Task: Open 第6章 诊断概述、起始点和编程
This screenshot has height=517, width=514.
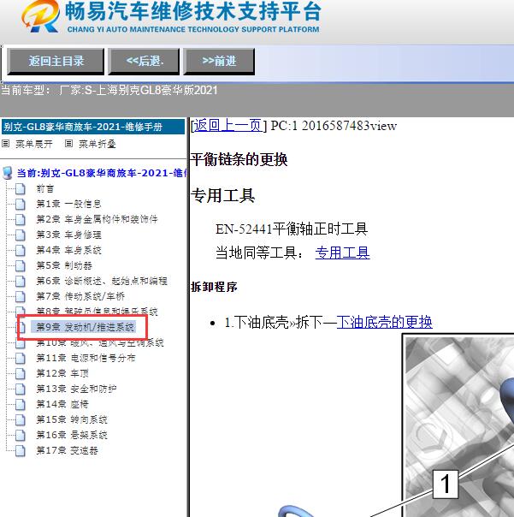Action: click(x=102, y=281)
